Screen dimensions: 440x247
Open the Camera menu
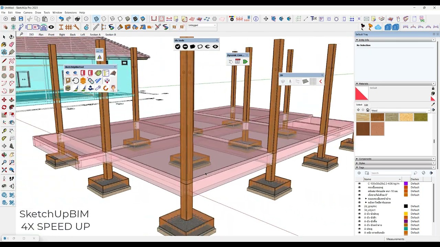click(28, 13)
